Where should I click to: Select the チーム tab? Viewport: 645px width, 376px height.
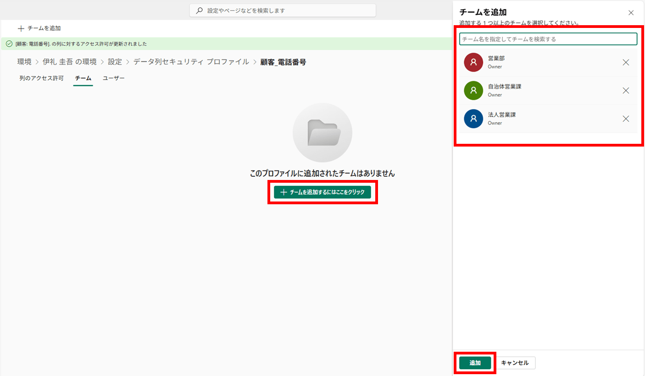pyautogui.click(x=83, y=78)
